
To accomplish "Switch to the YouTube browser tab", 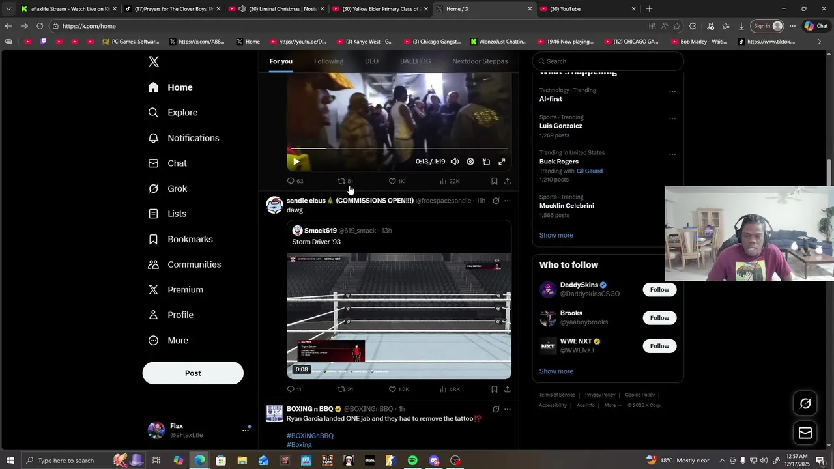I will click(x=588, y=9).
